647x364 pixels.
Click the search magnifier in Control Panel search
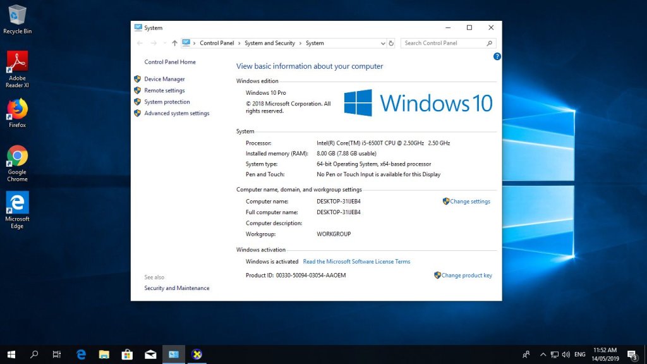pos(490,43)
